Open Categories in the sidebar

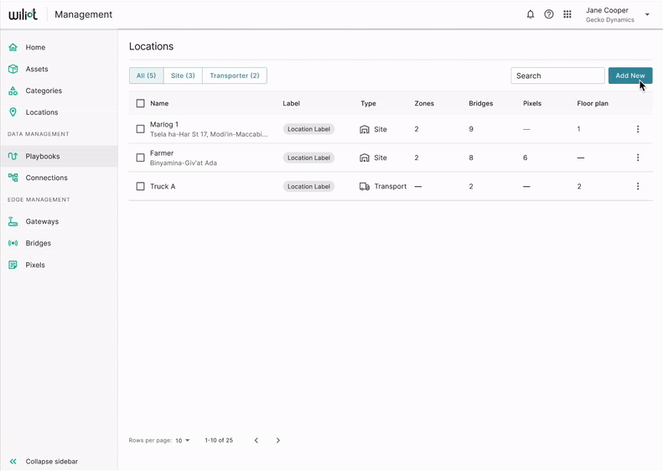(x=44, y=91)
